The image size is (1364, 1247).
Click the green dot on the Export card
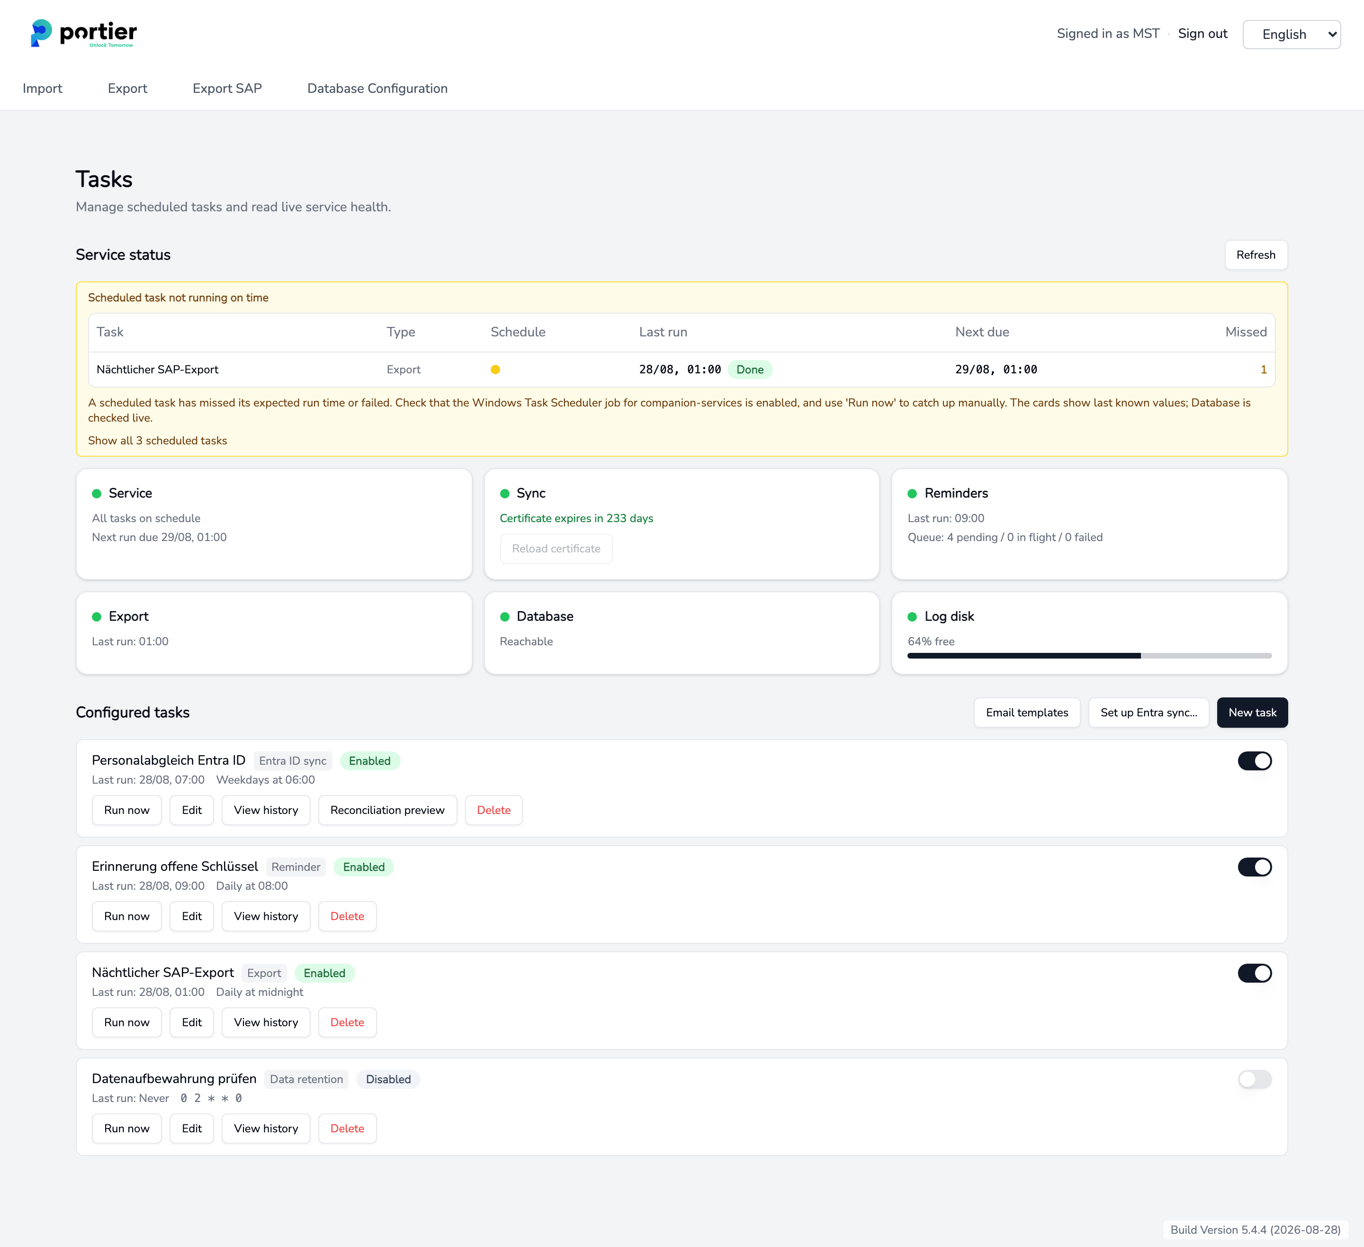coord(97,617)
